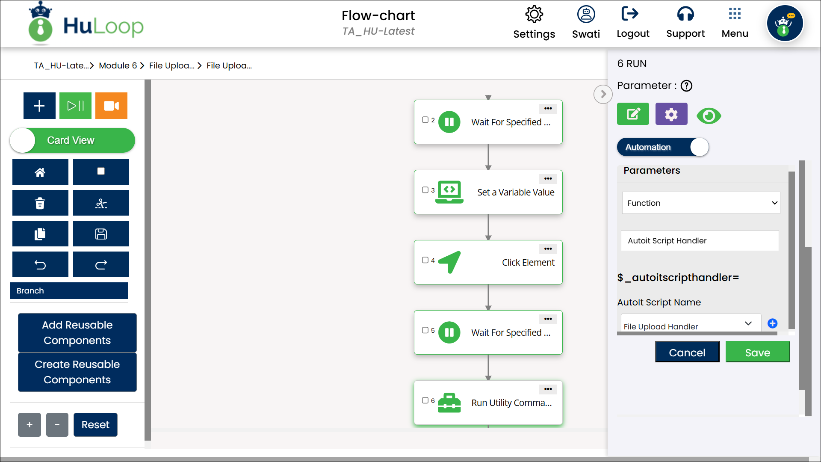
Task: Click the floppy disk save icon
Action: (101, 234)
